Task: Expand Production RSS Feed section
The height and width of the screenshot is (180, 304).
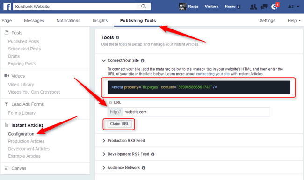Action: click(104, 141)
